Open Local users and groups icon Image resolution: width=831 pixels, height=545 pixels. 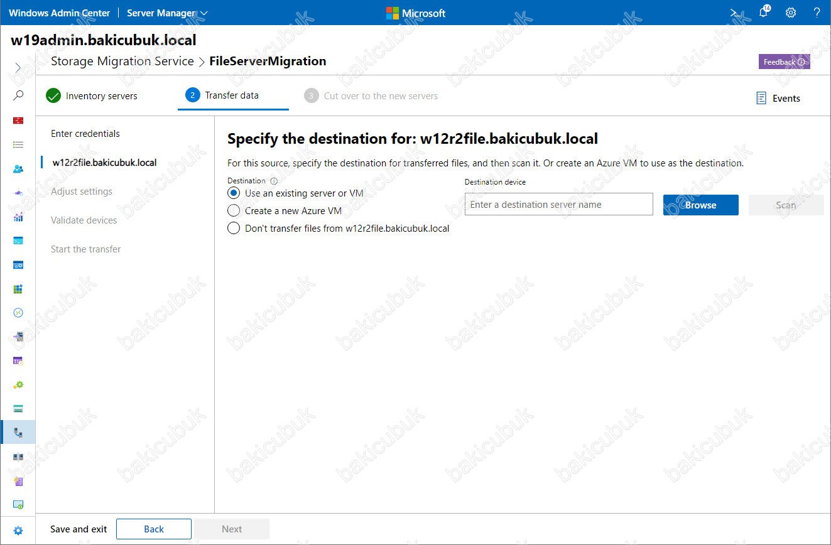point(18,169)
